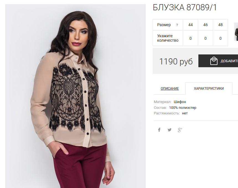This screenshot has height=188, width=238.
Task: Share the blouse on Facebook
Action: tap(159, 130)
